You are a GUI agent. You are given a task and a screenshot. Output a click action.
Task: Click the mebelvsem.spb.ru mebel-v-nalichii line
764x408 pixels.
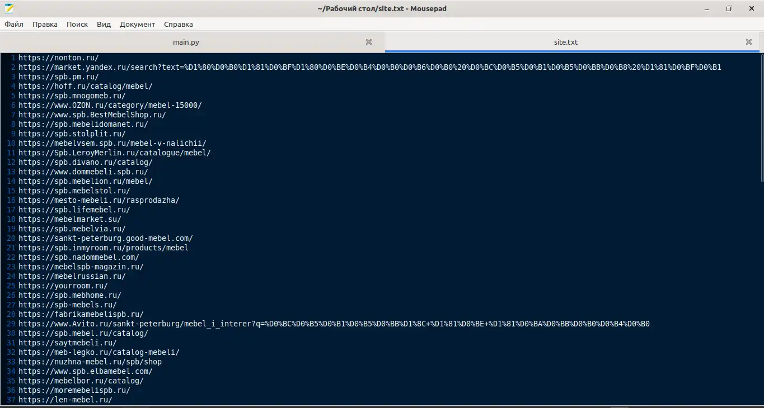(113, 143)
